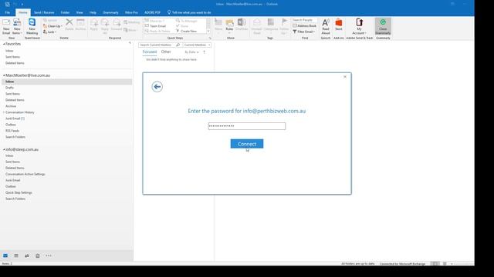Collapse the info@steep.com.au account tree
Image resolution: width=494 pixels, height=277 pixels.
(x=4, y=150)
